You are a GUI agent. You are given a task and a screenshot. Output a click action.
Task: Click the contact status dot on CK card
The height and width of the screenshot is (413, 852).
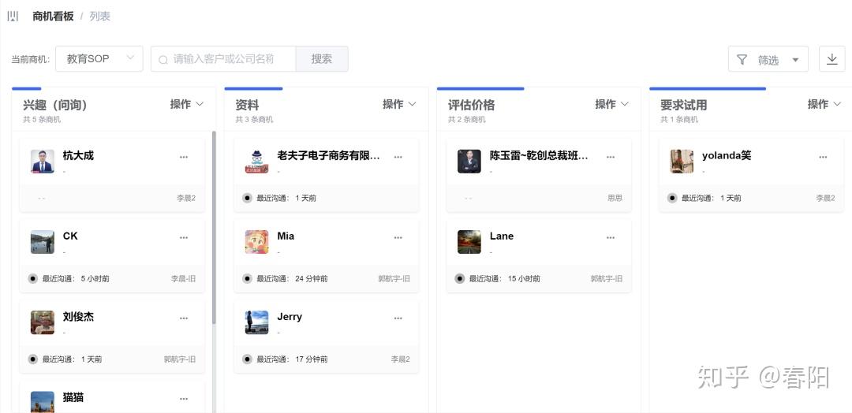(32, 278)
